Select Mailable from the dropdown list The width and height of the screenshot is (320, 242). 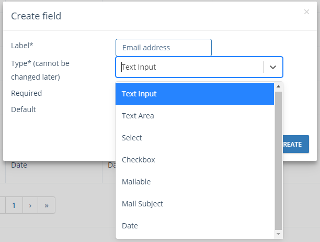point(195,182)
